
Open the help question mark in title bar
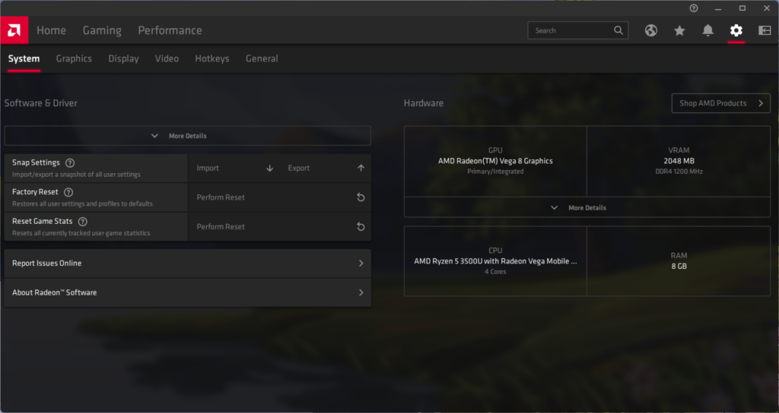(x=694, y=8)
